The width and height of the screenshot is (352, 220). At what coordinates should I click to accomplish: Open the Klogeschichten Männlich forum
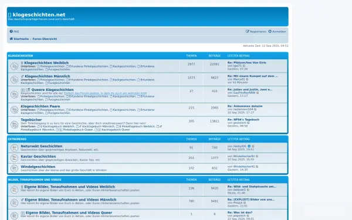pos(48,76)
